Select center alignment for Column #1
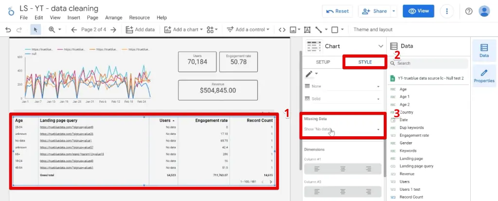The width and height of the screenshot is (498, 201). coord(343,169)
